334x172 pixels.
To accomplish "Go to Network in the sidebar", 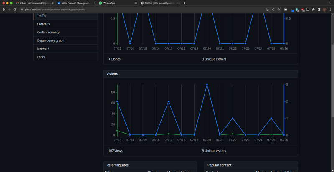I will pyautogui.click(x=43, y=48).
